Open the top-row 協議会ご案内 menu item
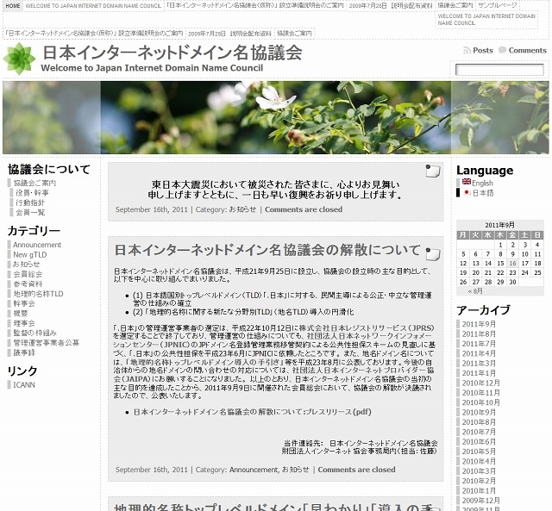The height and width of the screenshot is (511, 552). 455,6
